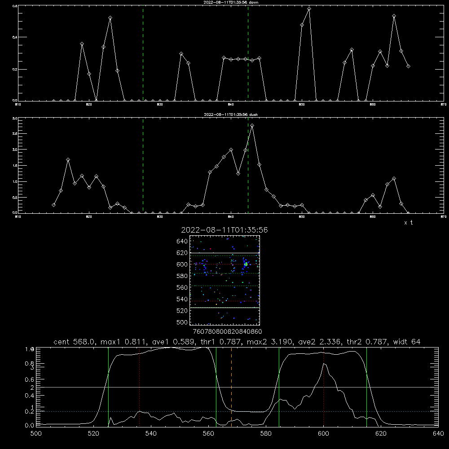Click the 0.4 label on the dawn plot y-axis
Viewport: 449px width, 449px height.
click(14, 37)
